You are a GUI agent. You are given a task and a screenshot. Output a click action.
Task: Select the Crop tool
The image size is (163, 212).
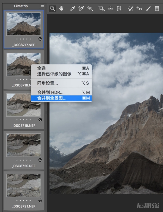tap(102, 8)
